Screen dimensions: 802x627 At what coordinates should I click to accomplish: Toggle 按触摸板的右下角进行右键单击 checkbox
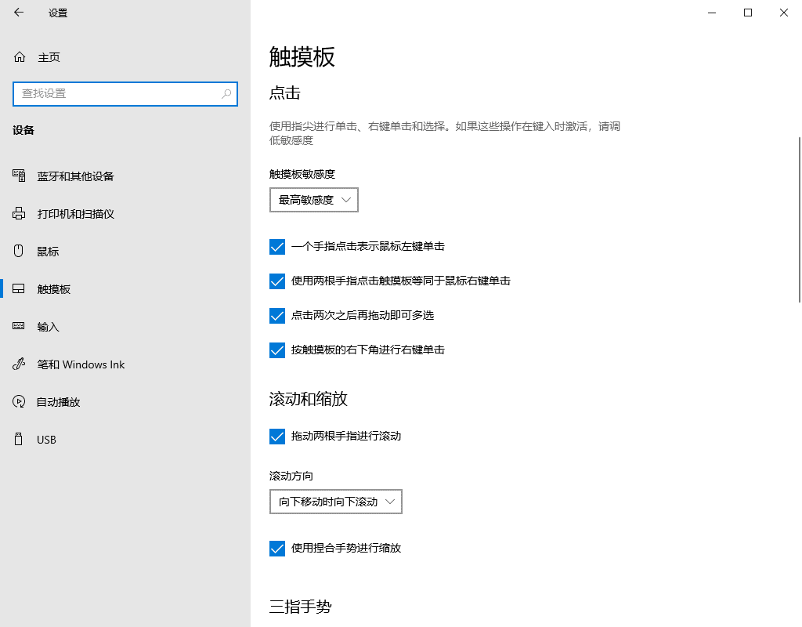[x=277, y=350]
